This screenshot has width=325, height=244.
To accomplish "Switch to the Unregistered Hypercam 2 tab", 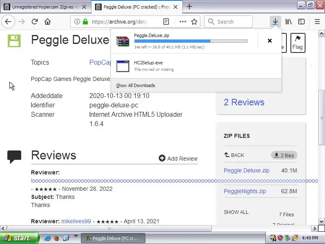I will click(45, 7).
